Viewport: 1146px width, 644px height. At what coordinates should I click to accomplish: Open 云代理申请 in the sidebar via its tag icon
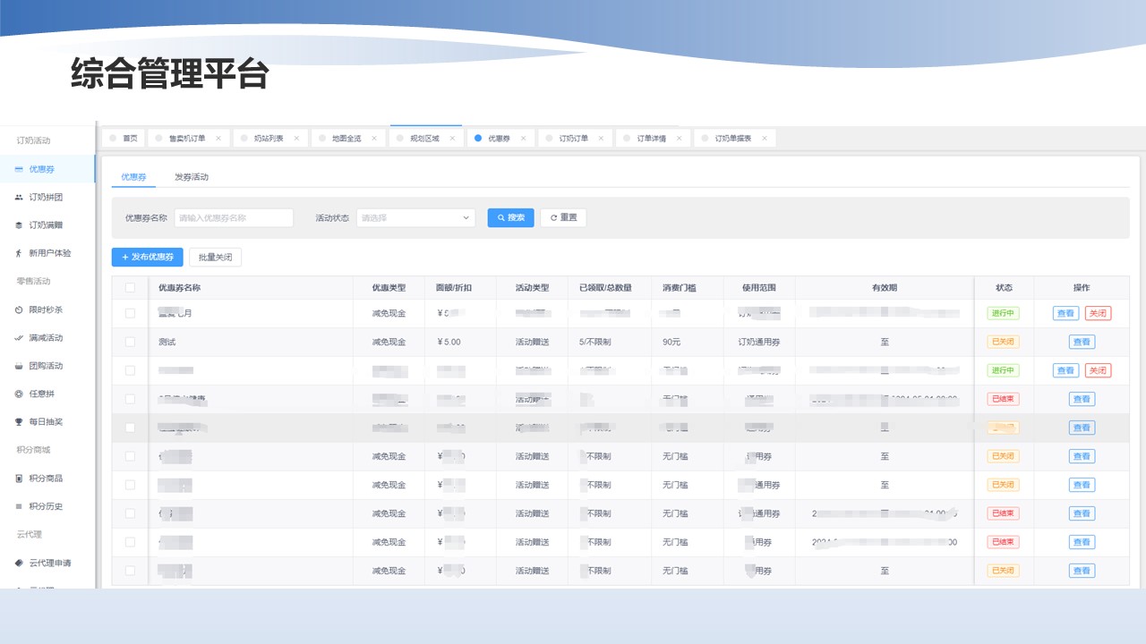[x=19, y=563]
